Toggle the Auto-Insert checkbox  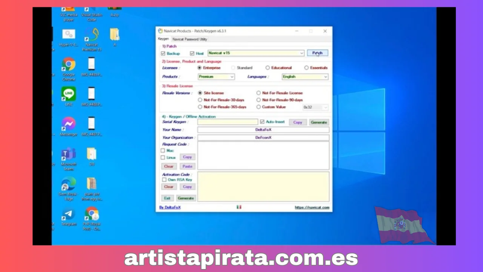(x=262, y=122)
